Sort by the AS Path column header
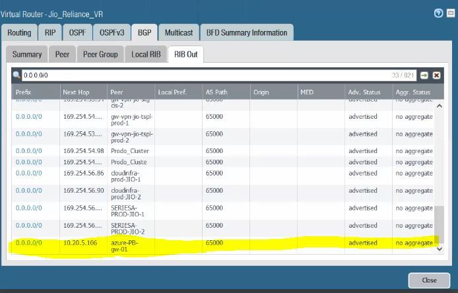458x293 pixels. pyautogui.click(x=216, y=92)
